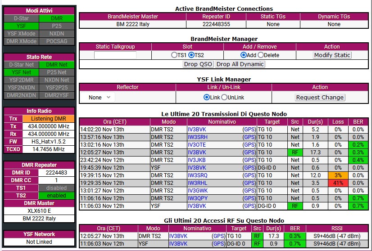
Task: Click the DMR ID value 2224483
Action: coord(56,173)
